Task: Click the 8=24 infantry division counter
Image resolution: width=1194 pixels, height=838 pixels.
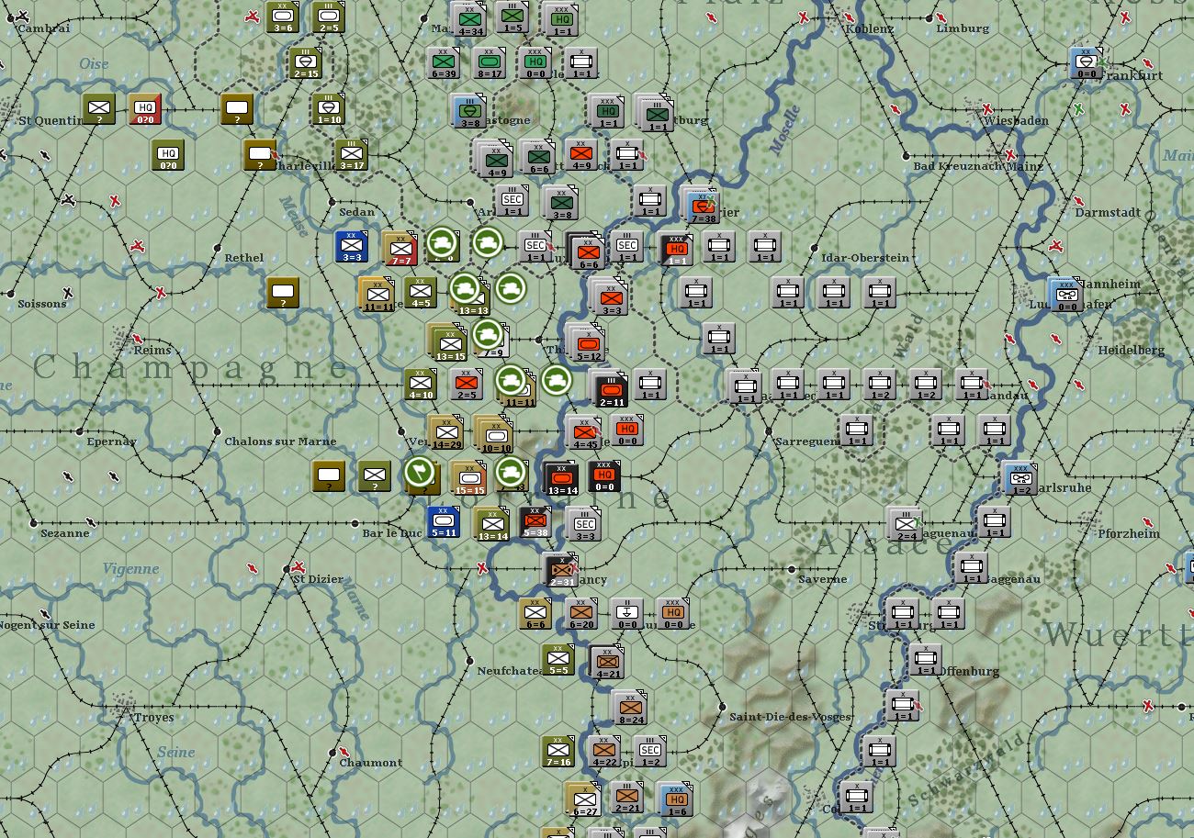Action: (x=630, y=708)
